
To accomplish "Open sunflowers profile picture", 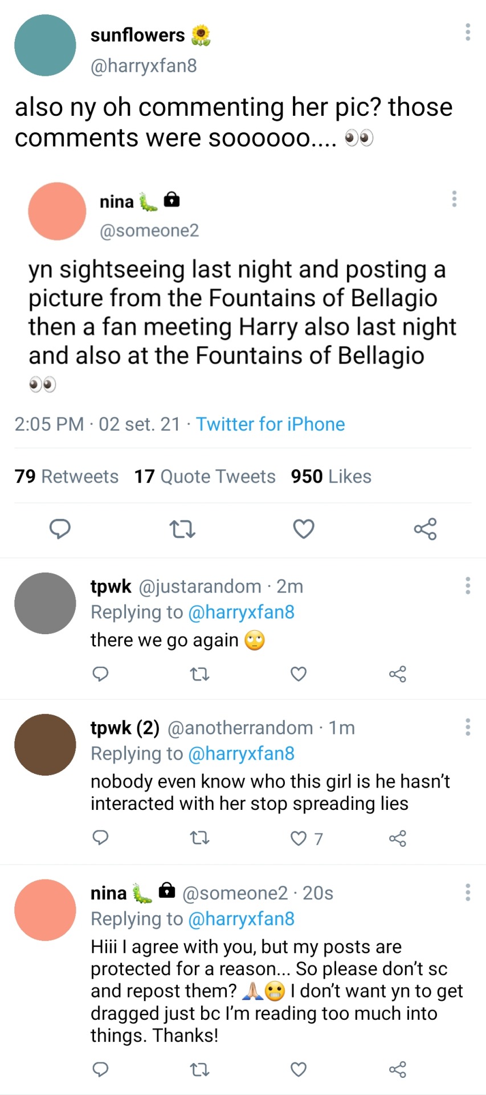I will (x=45, y=45).
